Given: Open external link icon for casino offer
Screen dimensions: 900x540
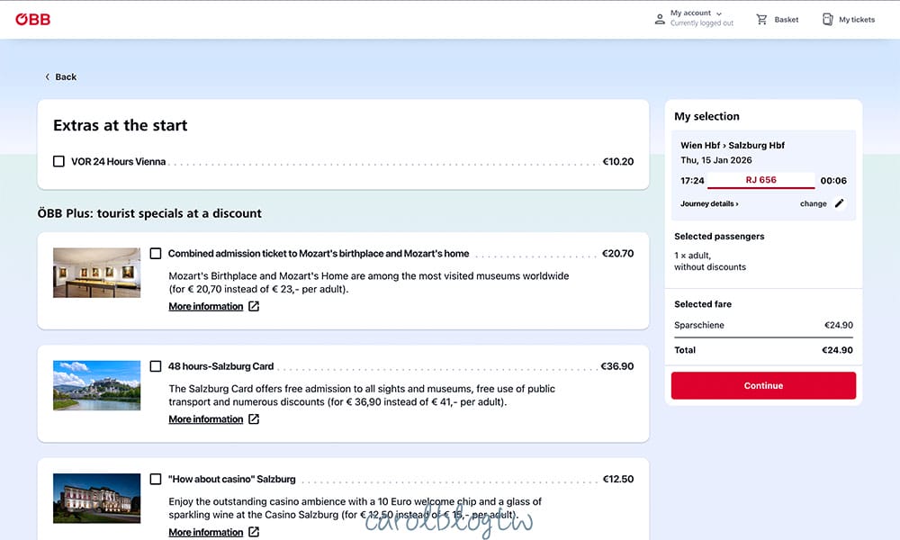Looking at the screenshot, I should pos(254,532).
